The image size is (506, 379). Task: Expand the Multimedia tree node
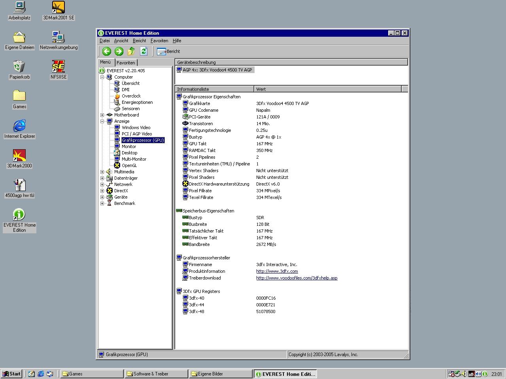tap(102, 172)
